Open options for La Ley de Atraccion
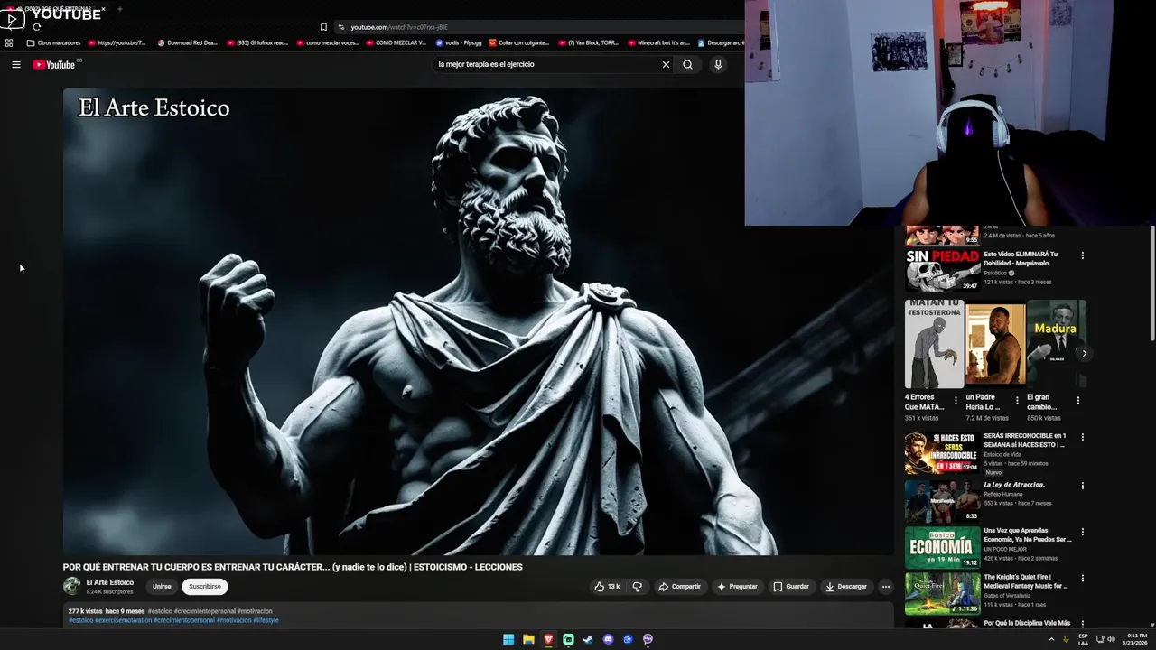 [x=1083, y=486]
